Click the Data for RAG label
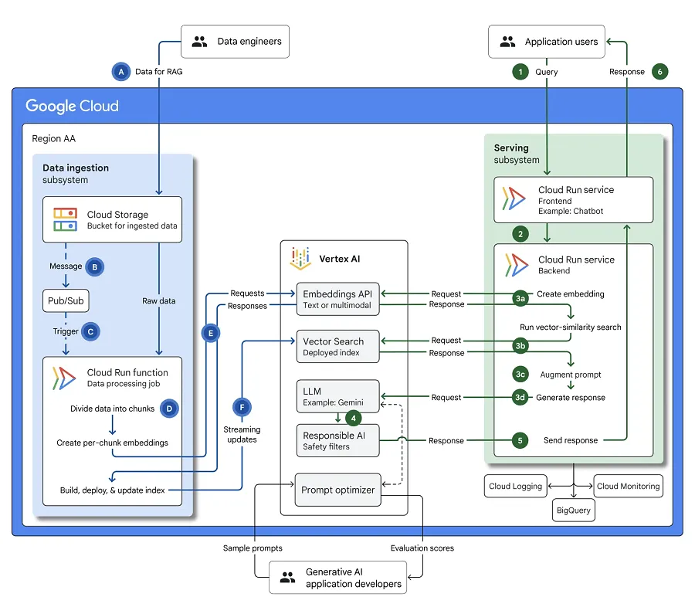This screenshot has width=695, height=614. tap(158, 71)
